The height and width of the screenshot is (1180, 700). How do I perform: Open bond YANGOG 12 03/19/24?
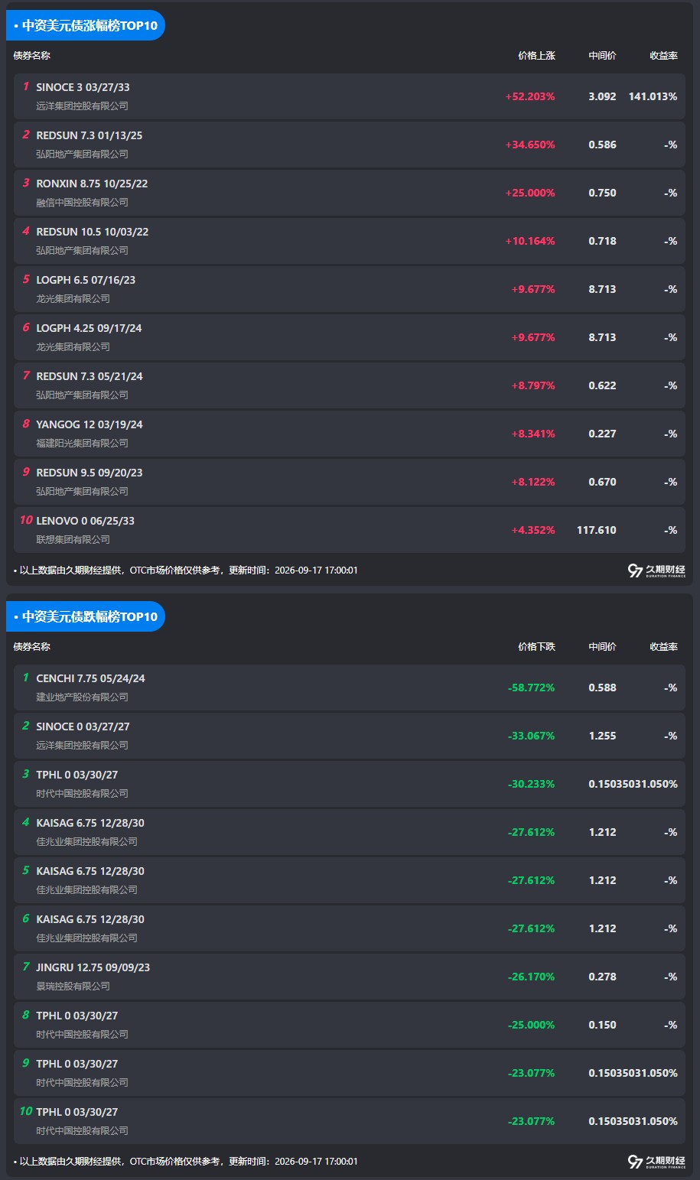point(89,424)
